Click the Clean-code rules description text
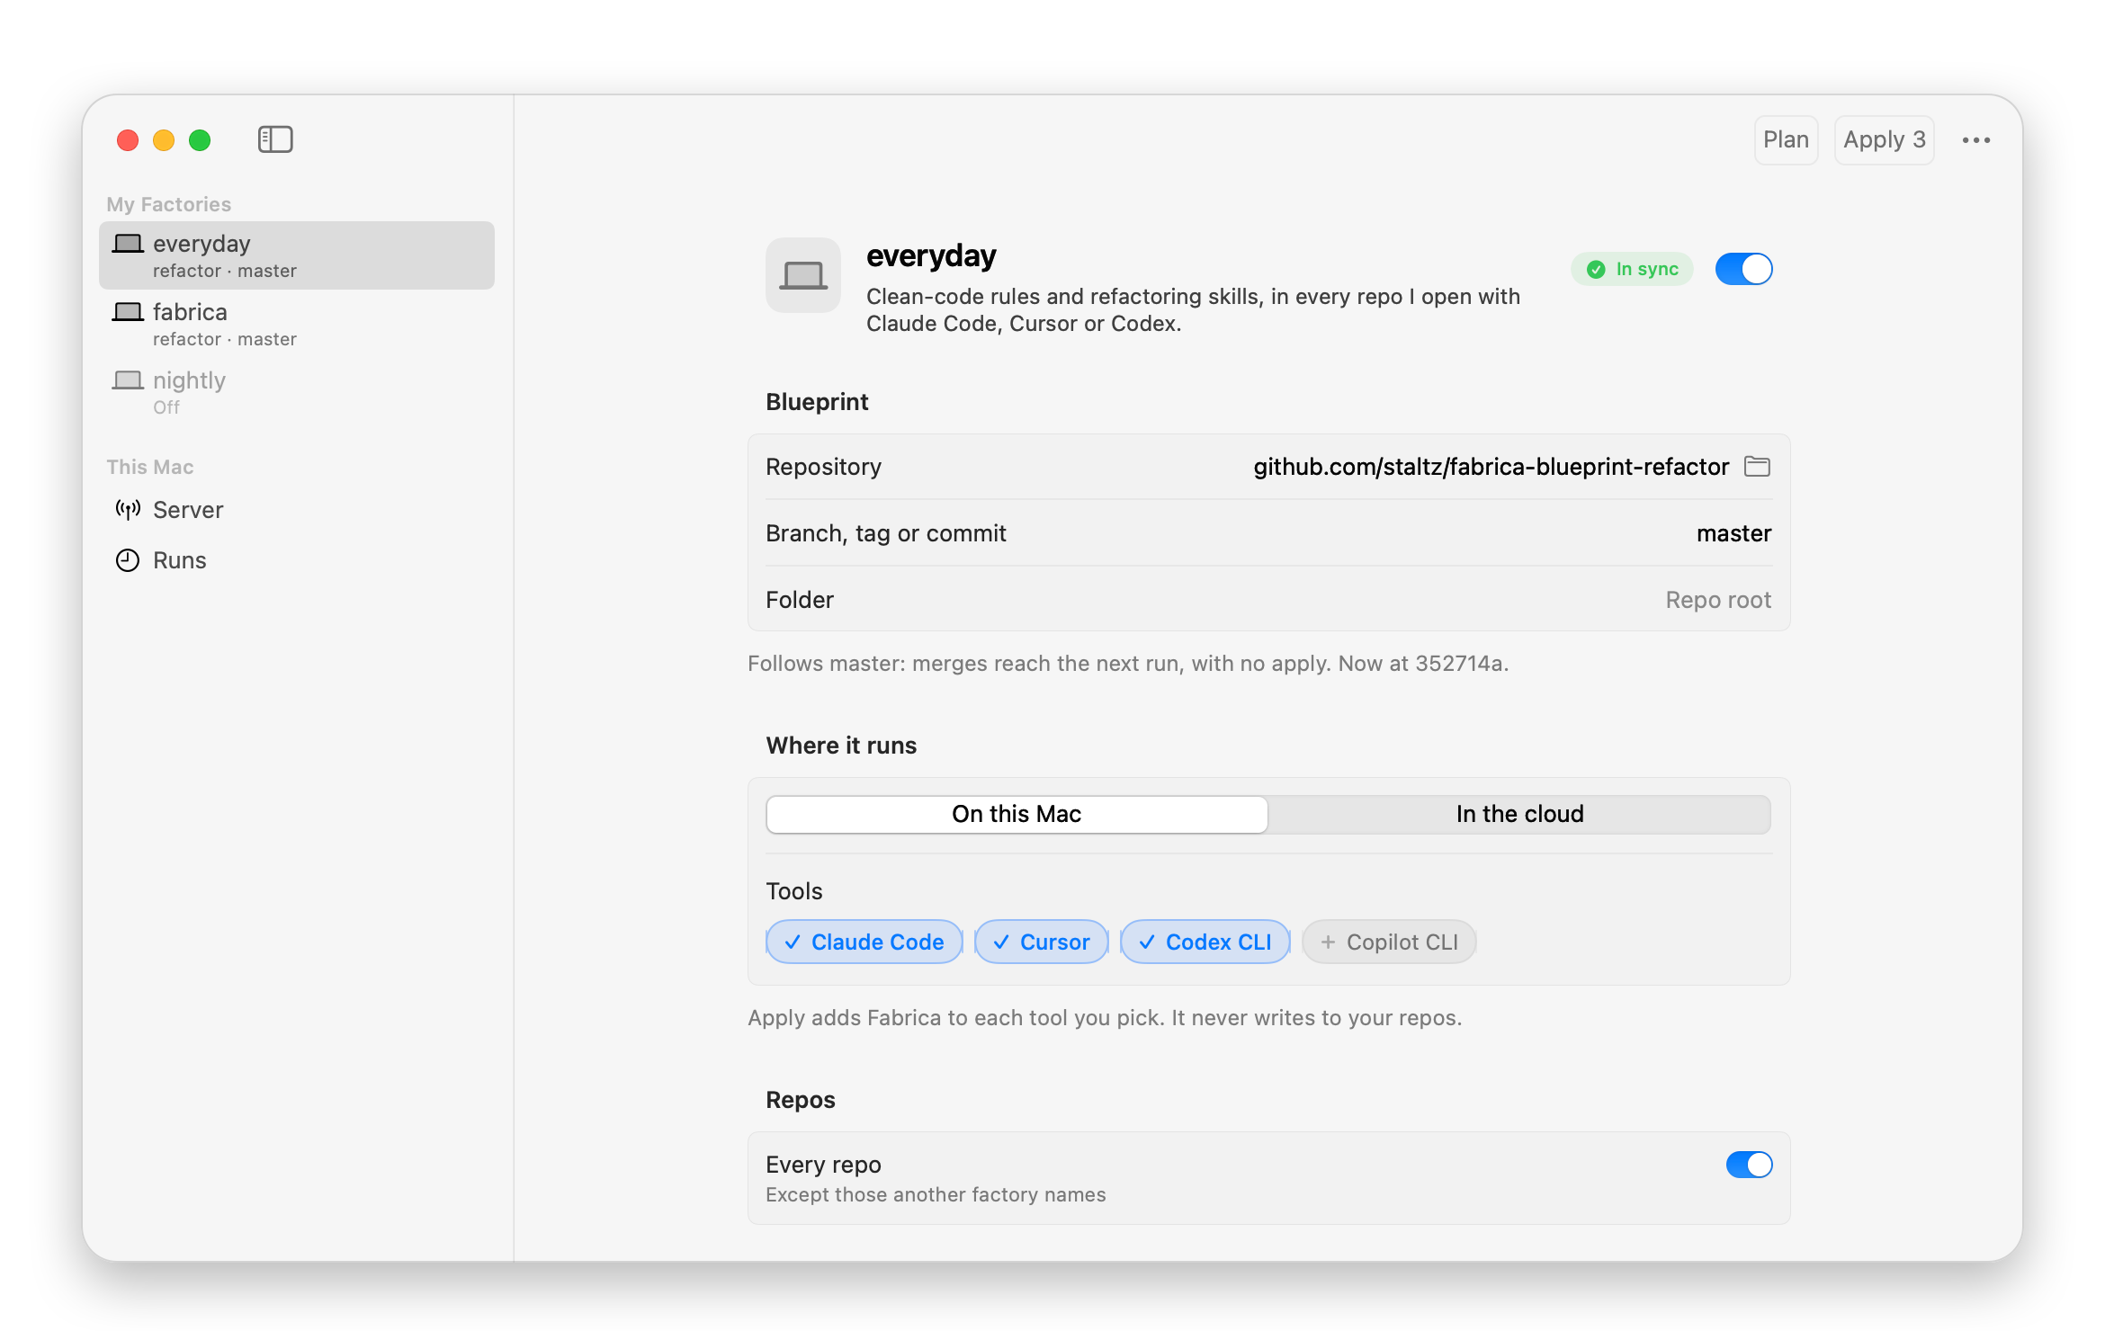The image size is (2105, 1331). point(1193,309)
